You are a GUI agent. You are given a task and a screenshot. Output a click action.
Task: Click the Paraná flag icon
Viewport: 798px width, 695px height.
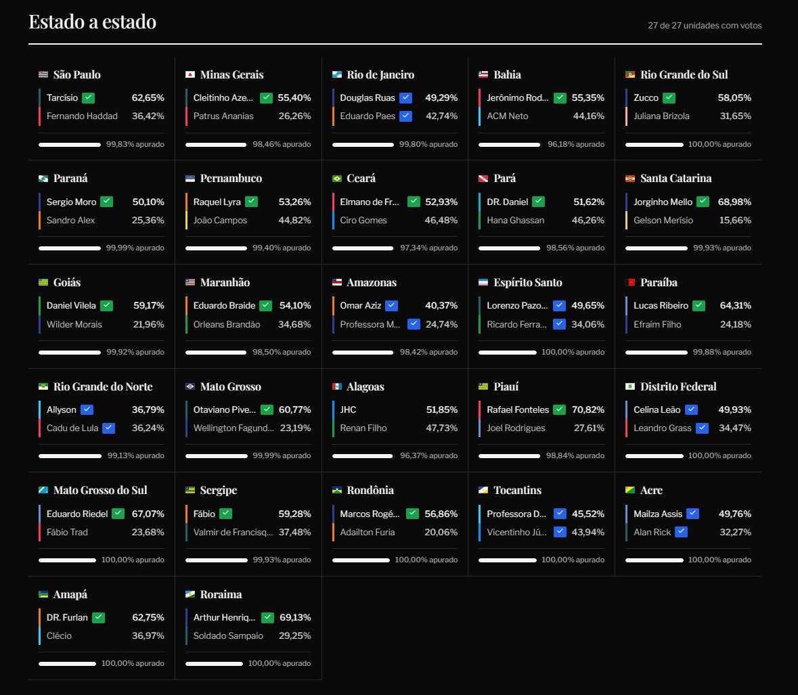pyautogui.click(x=43, y=179)
